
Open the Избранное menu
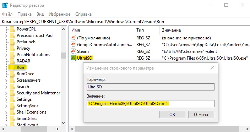(59, 14)
